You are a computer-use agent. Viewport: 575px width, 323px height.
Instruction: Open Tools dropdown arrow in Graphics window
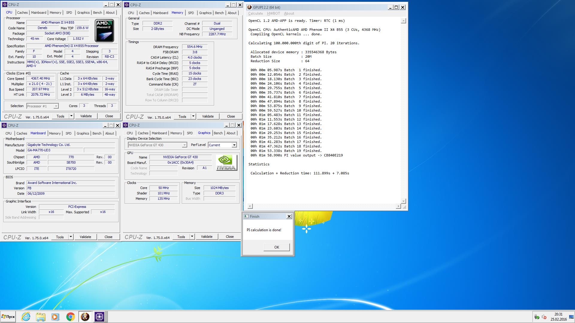point(192,237)
